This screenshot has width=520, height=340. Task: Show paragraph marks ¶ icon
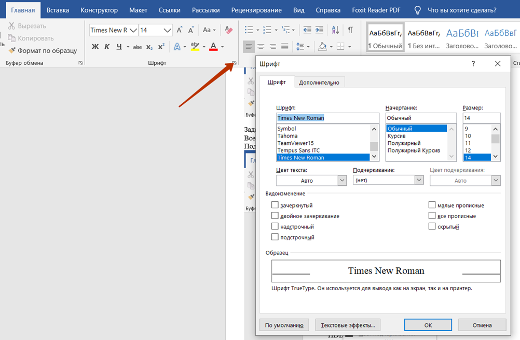[x=350, y=30]
